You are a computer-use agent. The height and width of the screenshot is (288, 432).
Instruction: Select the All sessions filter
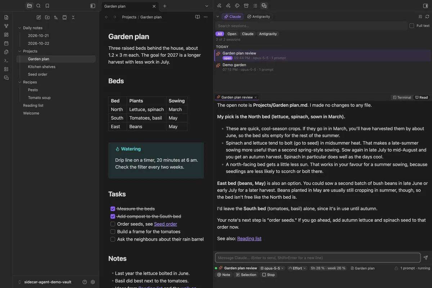click(220, 34)
